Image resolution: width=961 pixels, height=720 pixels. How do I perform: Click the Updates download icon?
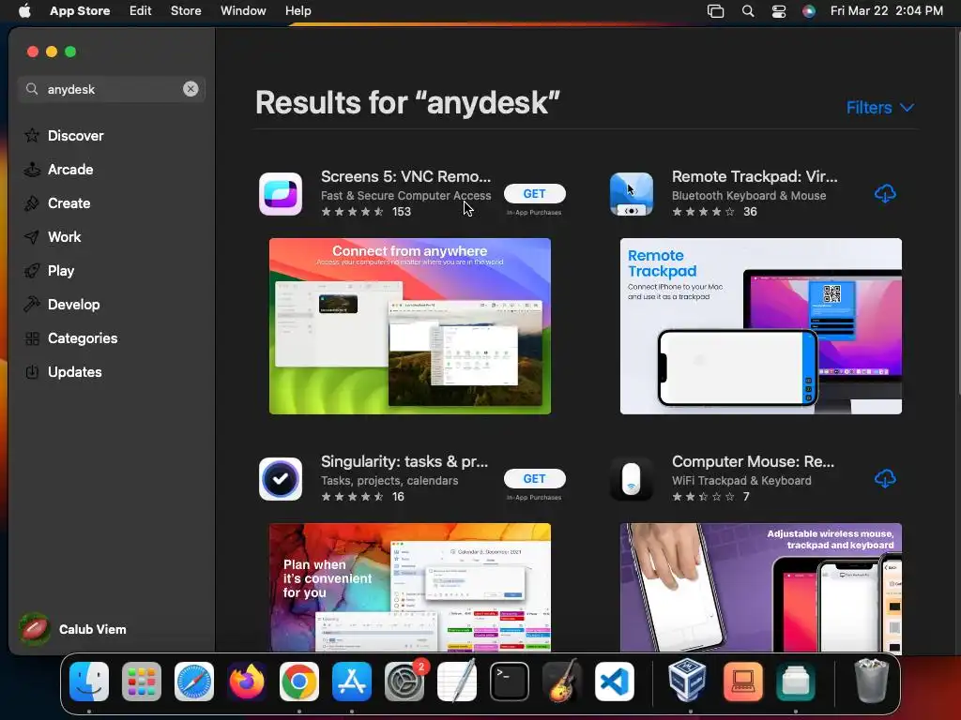(32, 371)
